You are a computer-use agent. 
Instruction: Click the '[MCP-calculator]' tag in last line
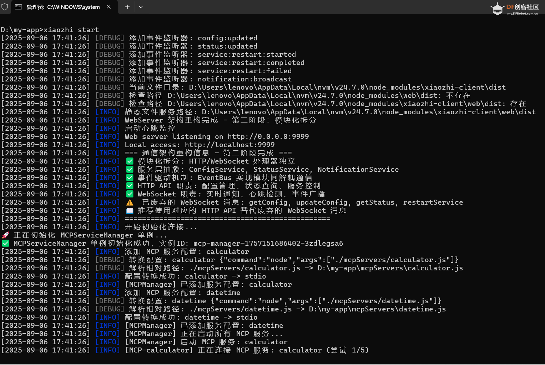point(159,350)
